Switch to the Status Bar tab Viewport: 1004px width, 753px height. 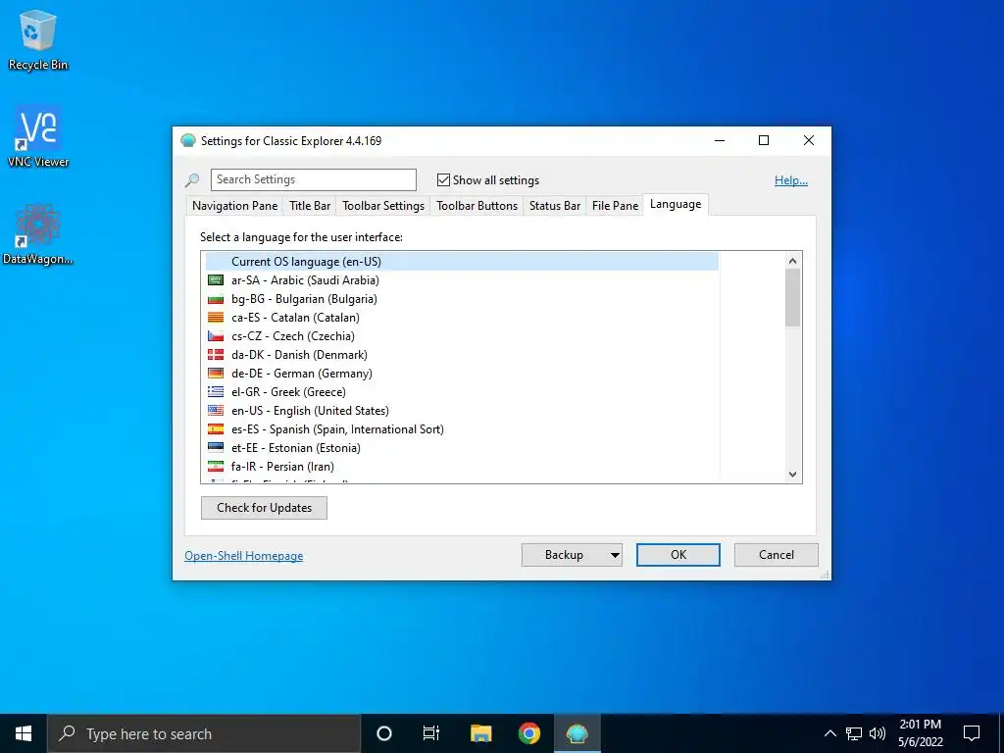555,206
